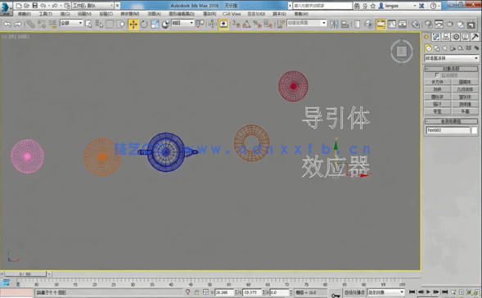This screenshot has width=482, height=298.
Task: Click the 长方体 Box button
Action: click(x=438, y=82)
